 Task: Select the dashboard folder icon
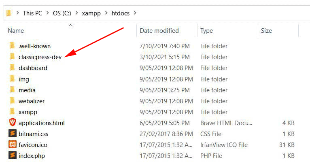point(12,68)
